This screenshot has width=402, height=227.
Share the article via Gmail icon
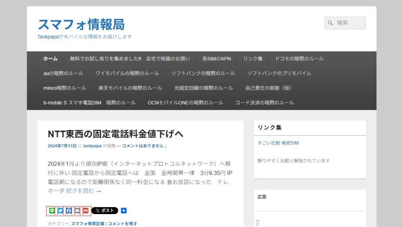point(85,211)
